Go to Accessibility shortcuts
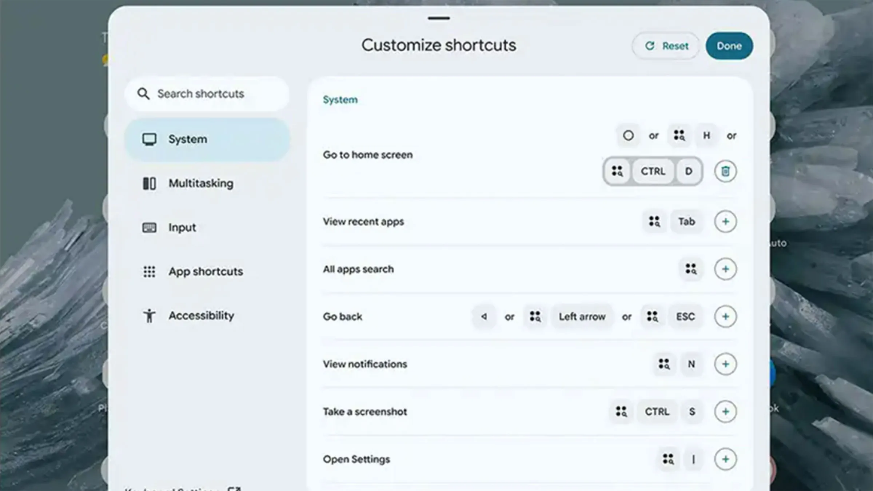The image size is (873, 491). pyautogui.click(x=201, y=316)
